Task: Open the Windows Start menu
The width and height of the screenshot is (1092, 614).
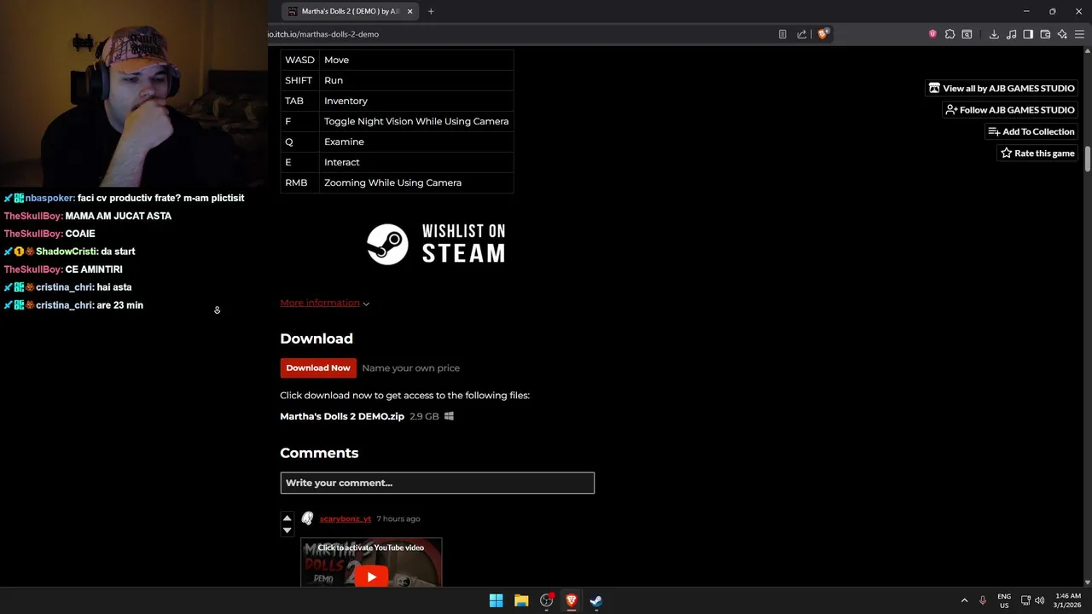Action: pos(496,600)
